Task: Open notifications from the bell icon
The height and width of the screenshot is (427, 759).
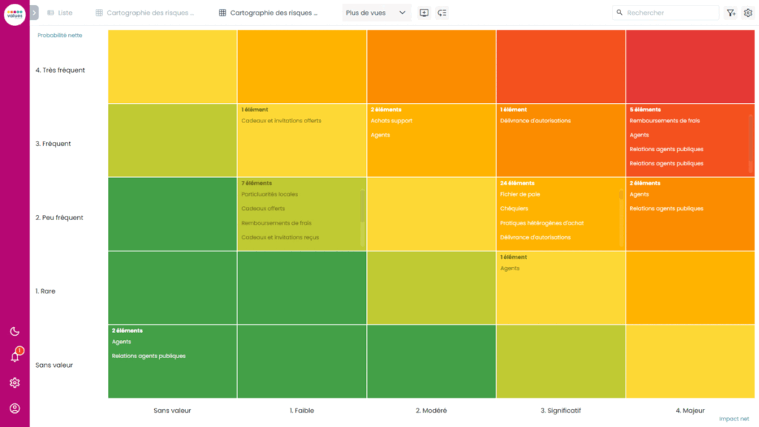Action: 13,357
